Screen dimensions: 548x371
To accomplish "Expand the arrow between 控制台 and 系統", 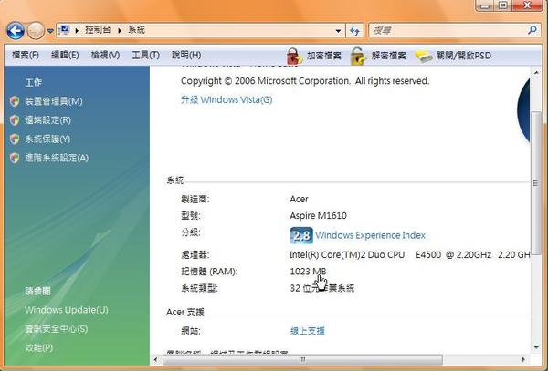I will click(120, 30).
